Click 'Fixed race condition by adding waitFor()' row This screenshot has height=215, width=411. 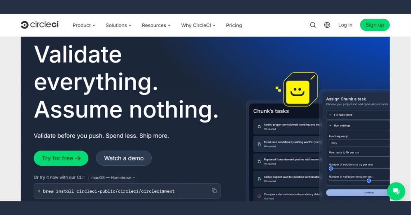287,144
